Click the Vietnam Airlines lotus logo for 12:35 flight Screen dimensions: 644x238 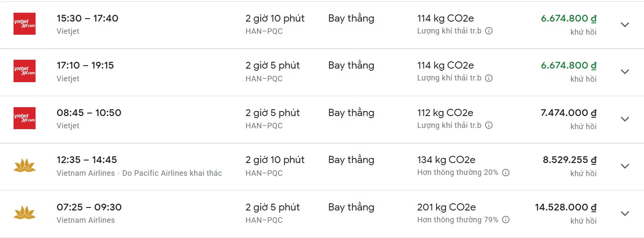point(25,166)
